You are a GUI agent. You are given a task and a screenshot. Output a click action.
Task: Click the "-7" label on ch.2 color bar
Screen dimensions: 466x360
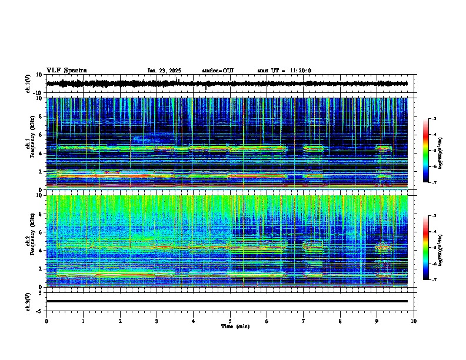pyautogui.click(x=434, y=279)
